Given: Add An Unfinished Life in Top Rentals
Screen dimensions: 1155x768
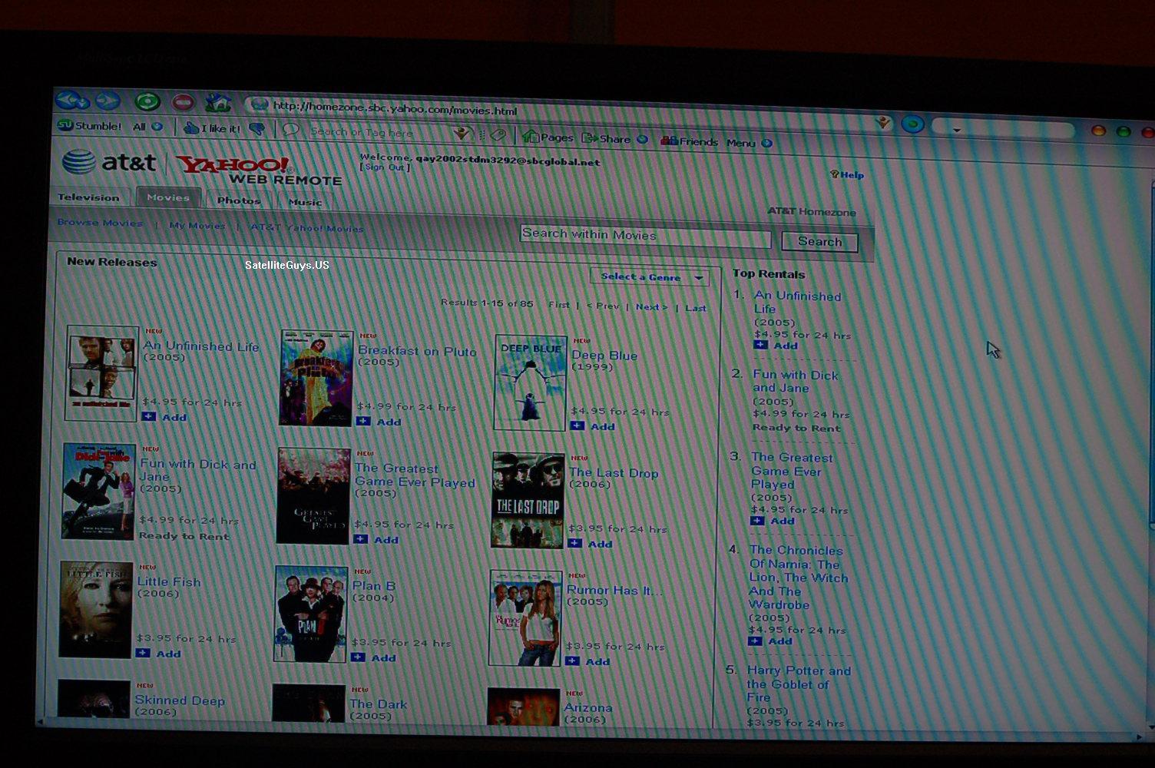Looking at the screenshot, I should tap(776, 346).
